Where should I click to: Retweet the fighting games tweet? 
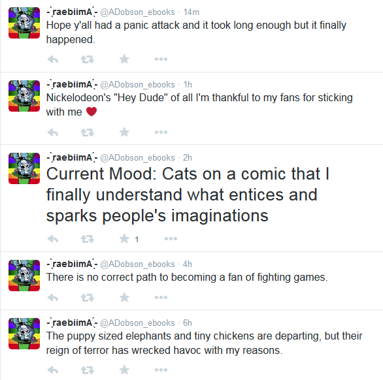point(88,298)
